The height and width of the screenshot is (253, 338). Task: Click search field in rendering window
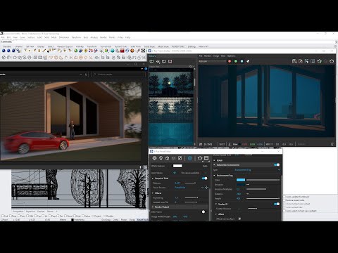point(118,74)
